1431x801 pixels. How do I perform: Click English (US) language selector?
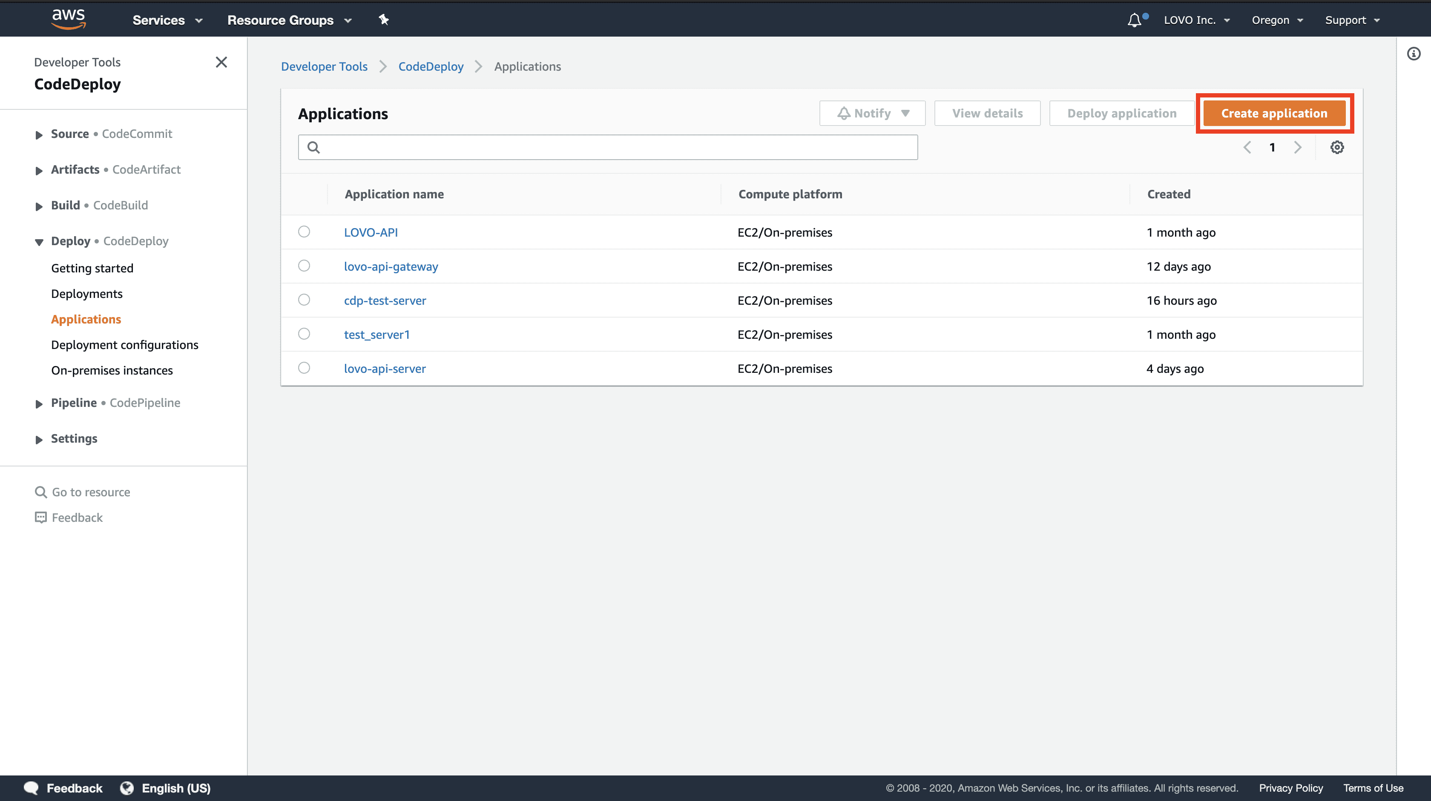pyautogui.click(x=176, y=788)
